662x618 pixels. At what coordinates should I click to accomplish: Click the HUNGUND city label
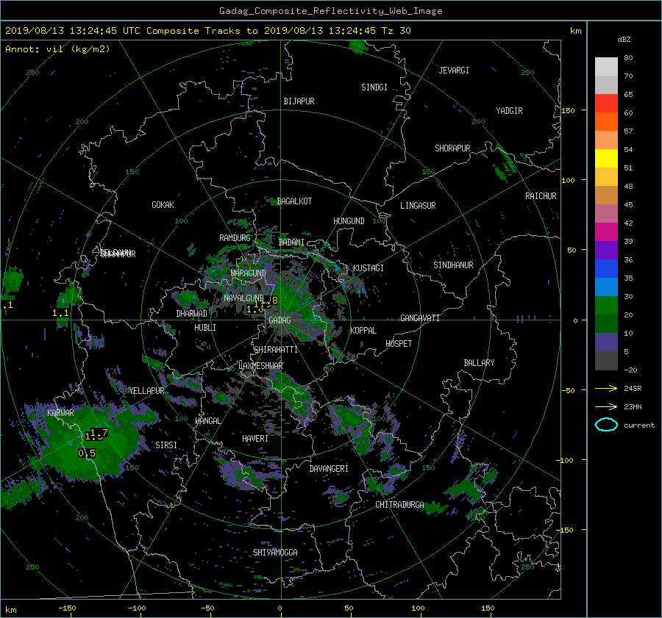coord(349,221)
